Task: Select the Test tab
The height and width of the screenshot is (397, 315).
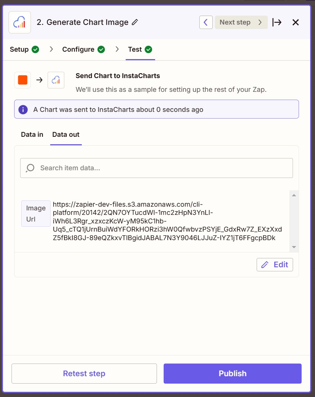Action: [x=135, y=49]
